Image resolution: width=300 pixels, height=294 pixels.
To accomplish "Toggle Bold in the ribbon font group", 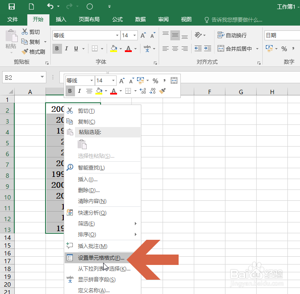I will pyautogui.click(x=57, y=49).
